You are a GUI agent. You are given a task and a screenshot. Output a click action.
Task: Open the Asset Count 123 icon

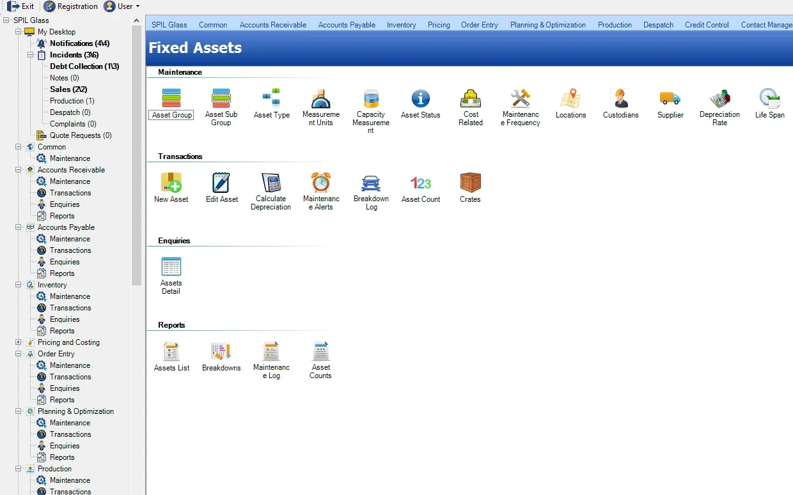(421, 183)
